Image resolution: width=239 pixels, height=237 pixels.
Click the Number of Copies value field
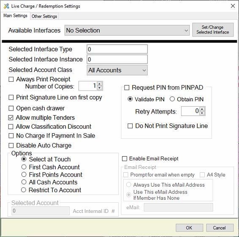(88, 86)
